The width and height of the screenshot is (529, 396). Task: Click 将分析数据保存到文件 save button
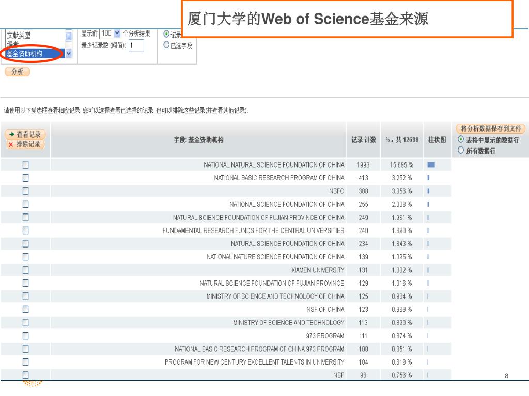click(x=491, y=128)
